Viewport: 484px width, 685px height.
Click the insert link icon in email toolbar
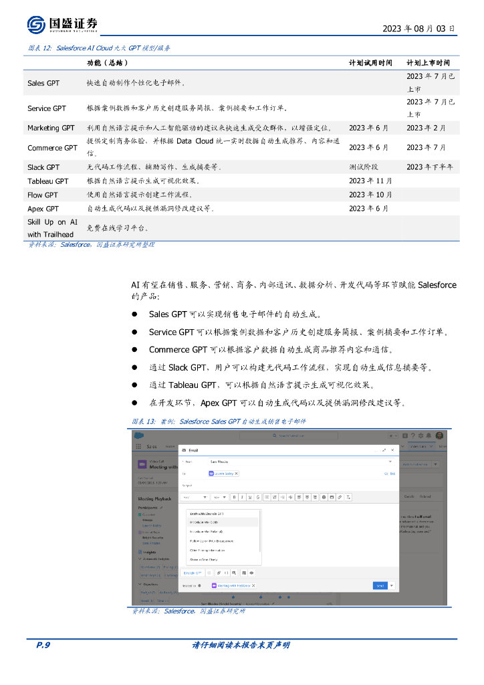(x=340, y=497)
